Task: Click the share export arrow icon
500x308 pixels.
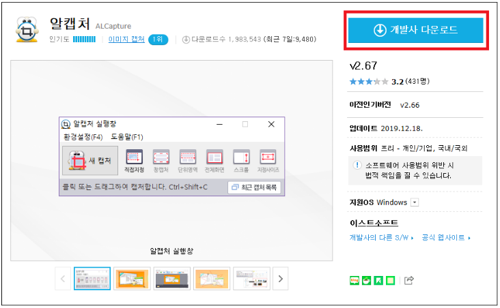Action: [408, 280]
